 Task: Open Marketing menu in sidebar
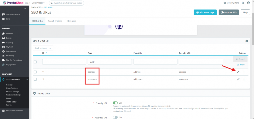pos(10,56)
